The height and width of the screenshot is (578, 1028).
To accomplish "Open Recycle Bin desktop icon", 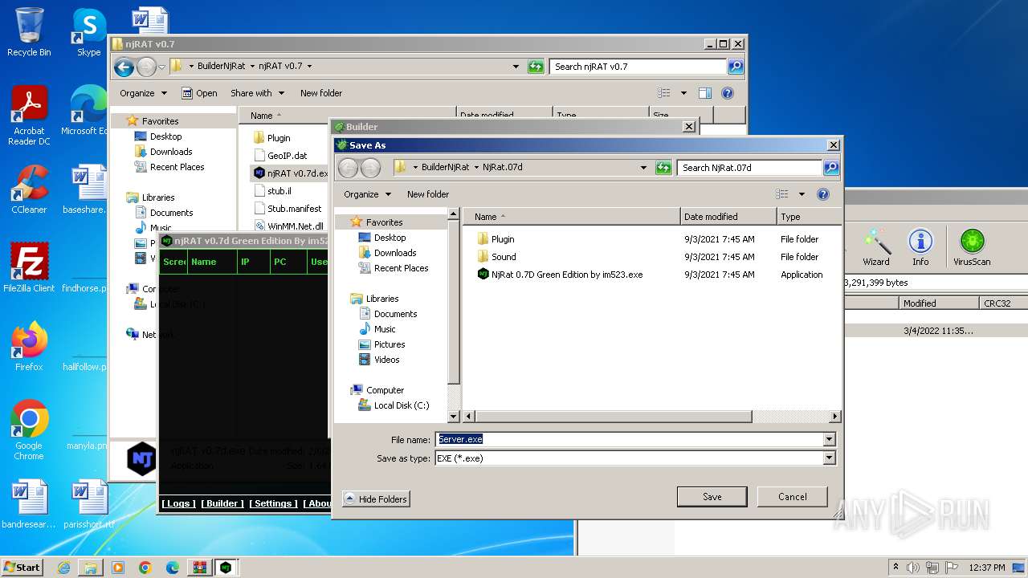I will click(x=29, y=32).
